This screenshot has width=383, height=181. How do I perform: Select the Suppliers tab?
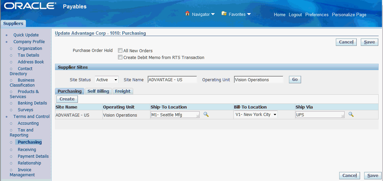click(x=13, y=24)
